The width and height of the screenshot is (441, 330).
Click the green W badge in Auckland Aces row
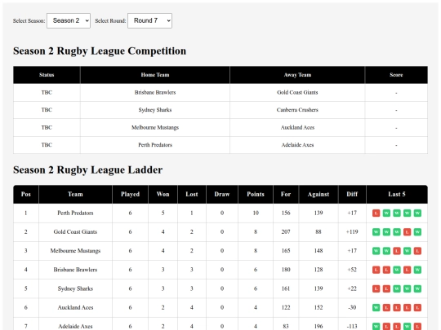coord(376,307)
